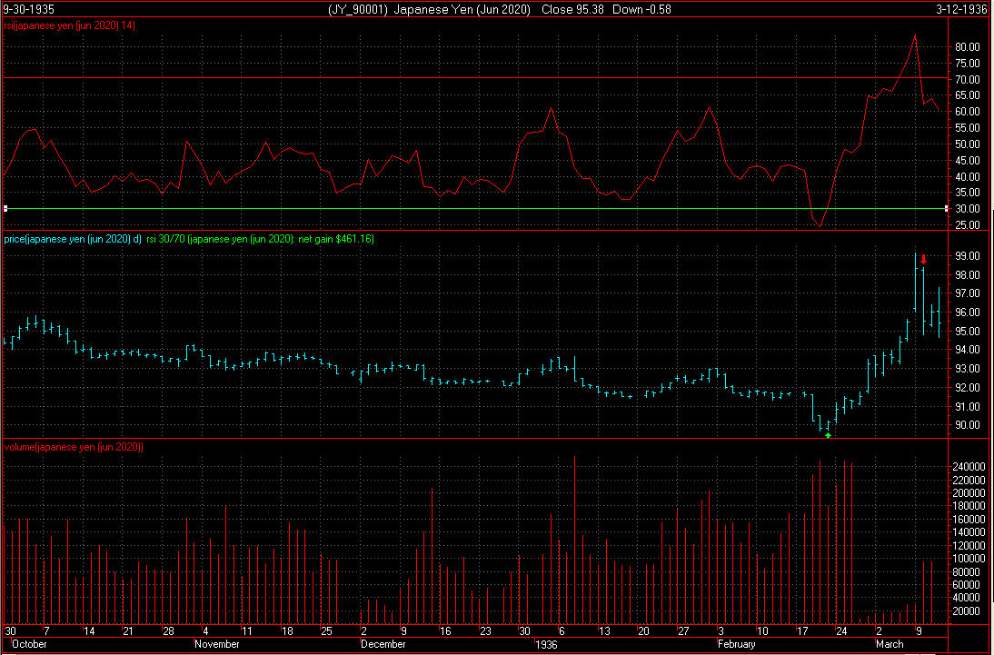Select right handle of RSI 30 line
The image size is (994, 655).
pos(947,209)
